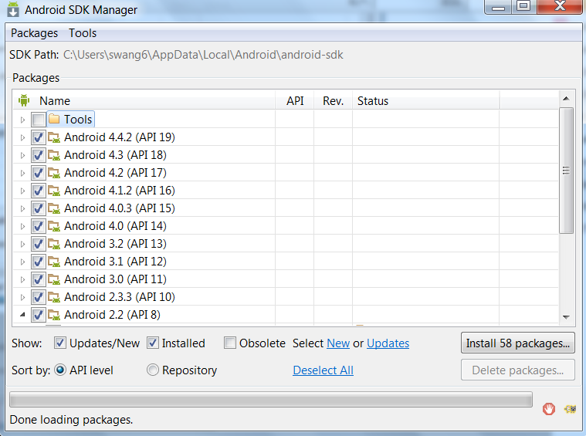Expand the Android 4.2 (API 17) node

point(23,174)
